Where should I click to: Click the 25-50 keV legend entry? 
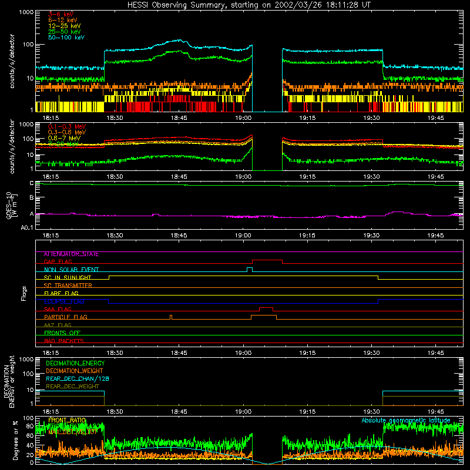point(65,32)
